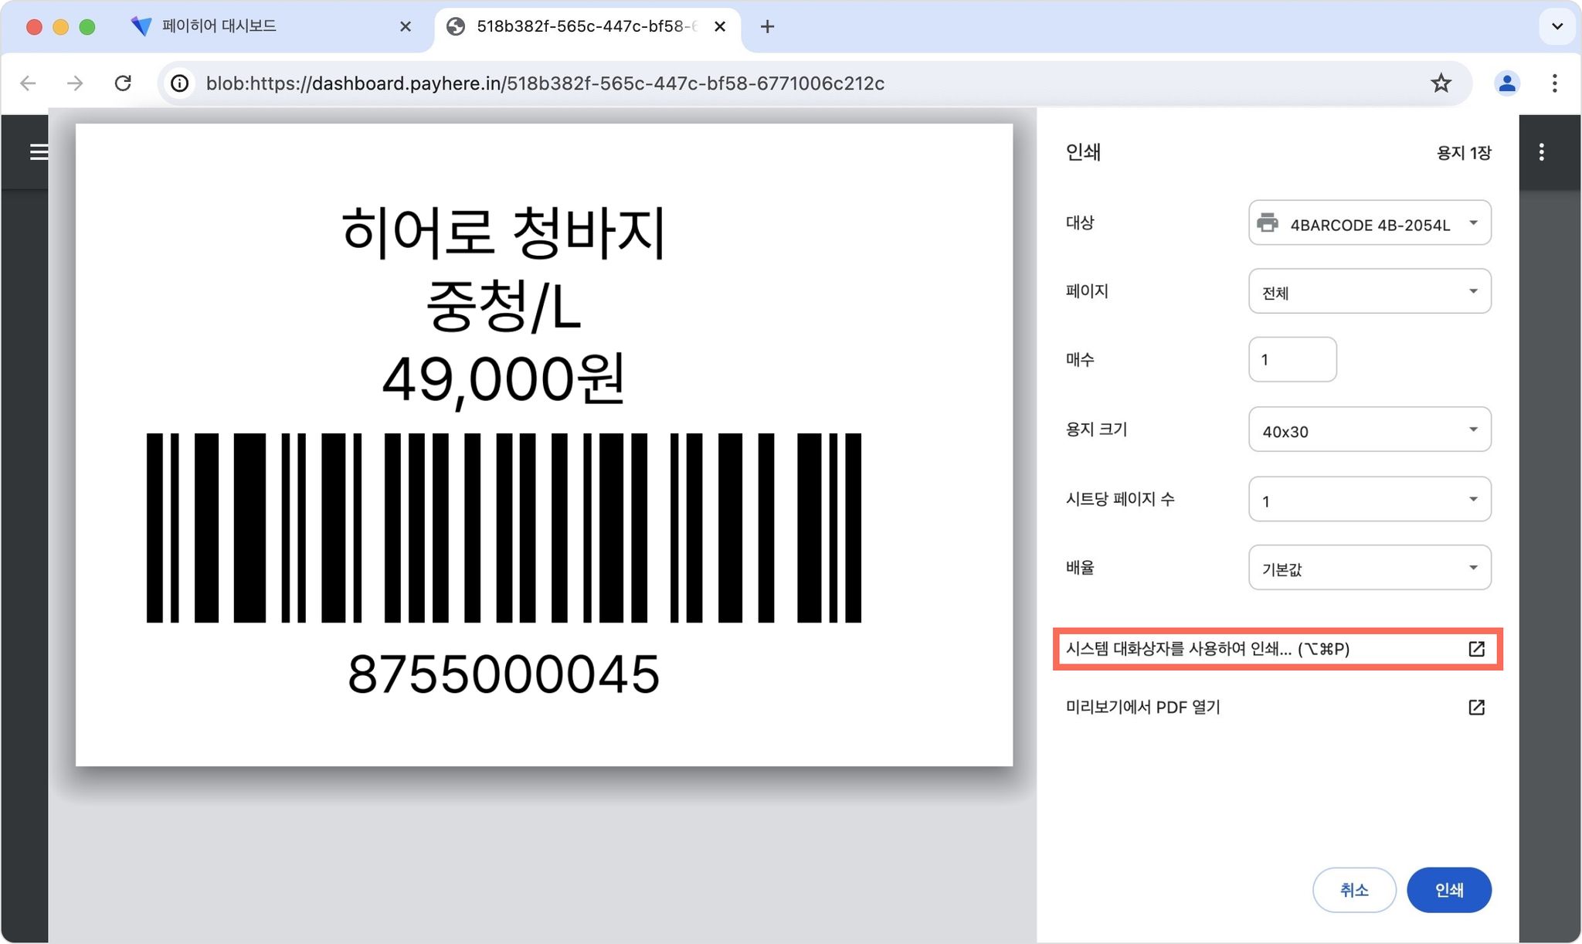This screenshot has height=944, width=1582.
Task: Click the 취소 button
Action: click(1354, 890)
